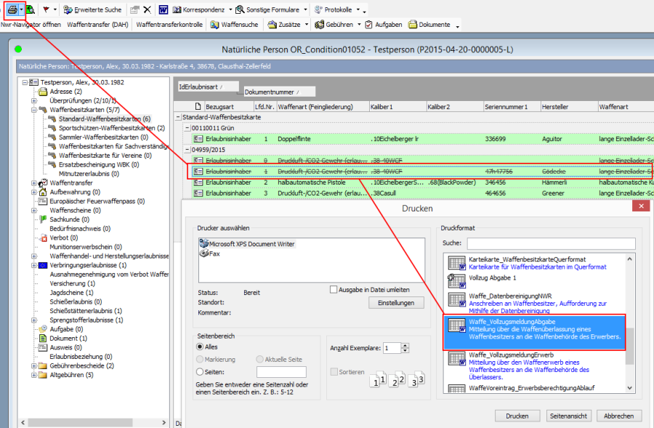Click into the Suche print format field
654x428 pixels.
coord(551,243)
